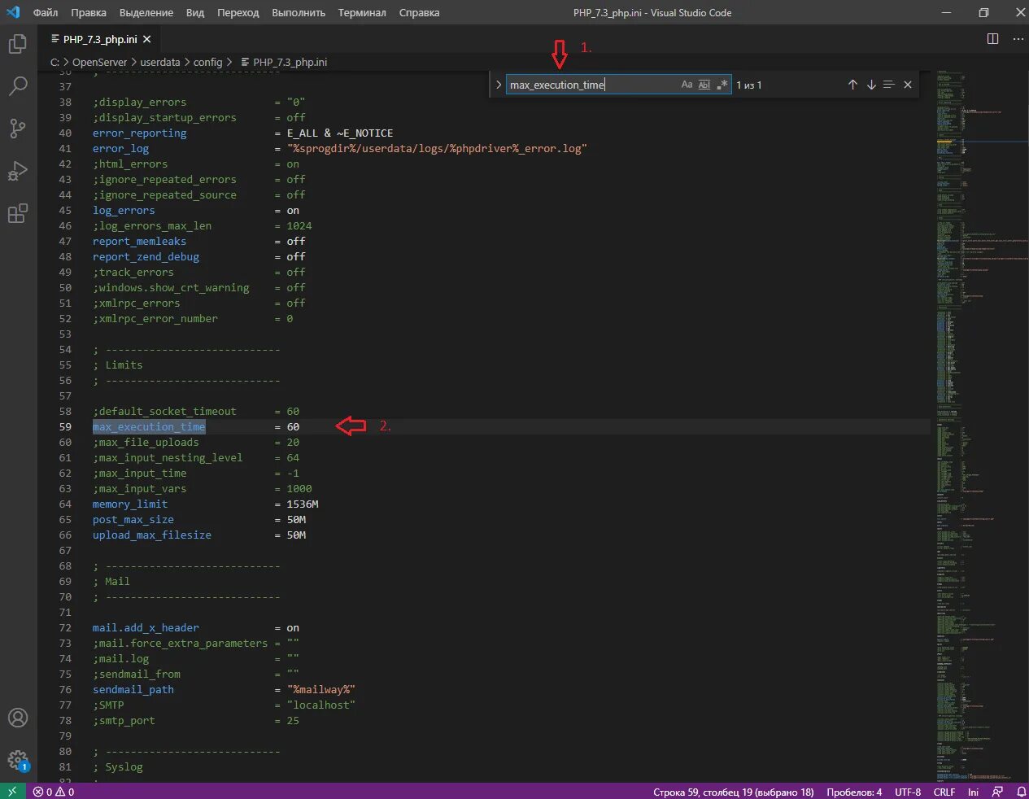The width and height of the screenshot is (1029, 799).
Task: Go to next match in find widget
Action: coord(871,85)
